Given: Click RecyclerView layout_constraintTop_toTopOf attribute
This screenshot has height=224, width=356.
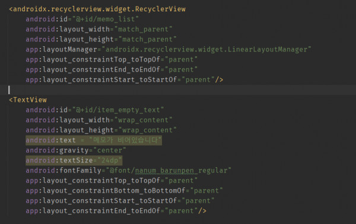Looking at the screenshot, I should 112,59.
